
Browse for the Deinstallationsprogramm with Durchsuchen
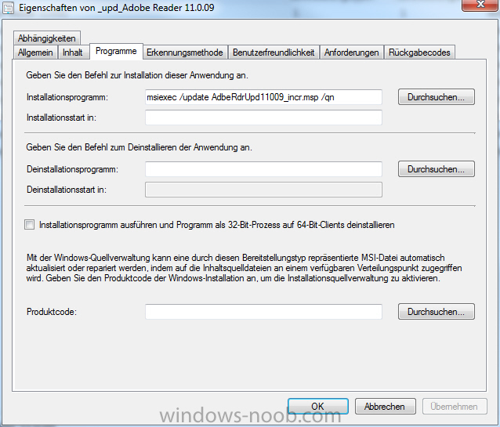tap(437, 169)
